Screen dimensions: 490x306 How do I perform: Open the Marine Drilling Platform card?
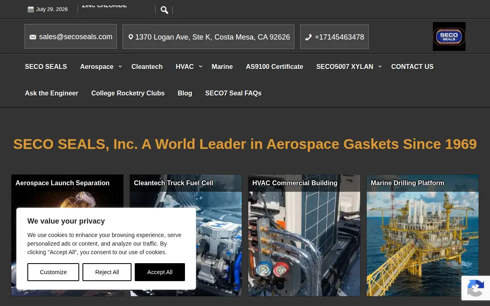pos(423,235)
